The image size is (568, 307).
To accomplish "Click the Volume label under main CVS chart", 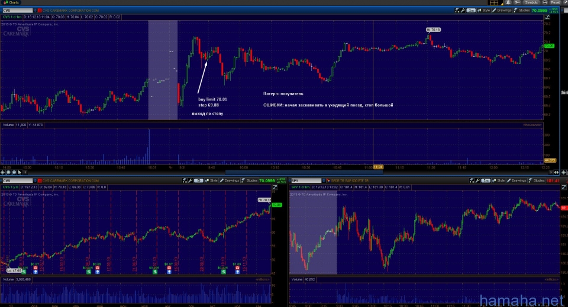I will click(x=8, y=125).
